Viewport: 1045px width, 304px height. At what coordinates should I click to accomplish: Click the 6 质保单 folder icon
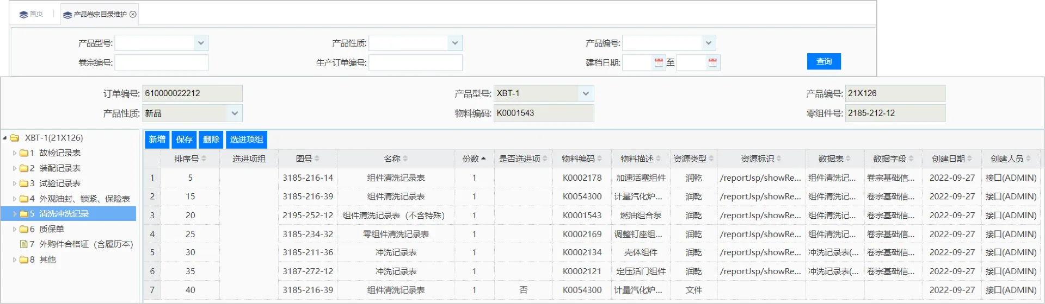(24, 229)
